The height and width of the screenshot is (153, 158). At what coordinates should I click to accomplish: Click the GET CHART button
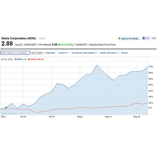tap(37, 53)
